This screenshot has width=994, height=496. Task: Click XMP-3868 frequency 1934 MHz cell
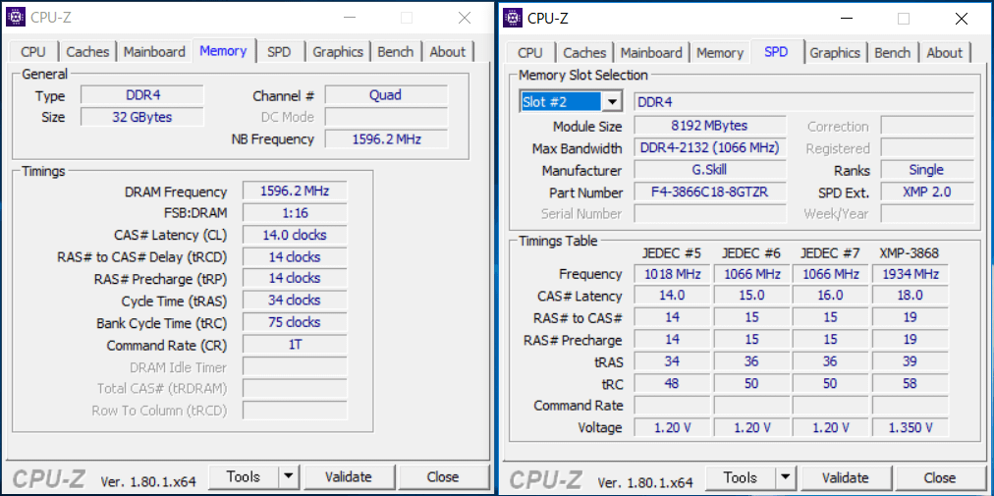coord(911,274)
